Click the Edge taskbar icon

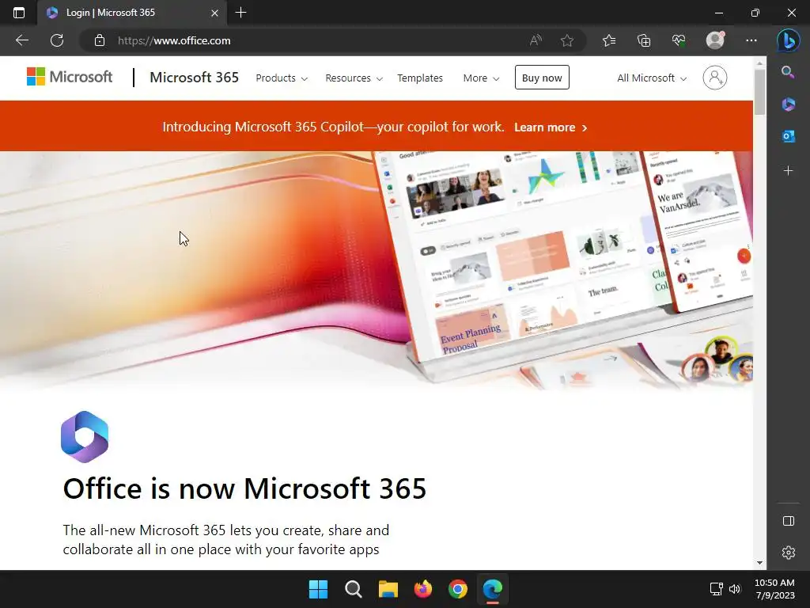pyautogui.click(x=493, y=589)
